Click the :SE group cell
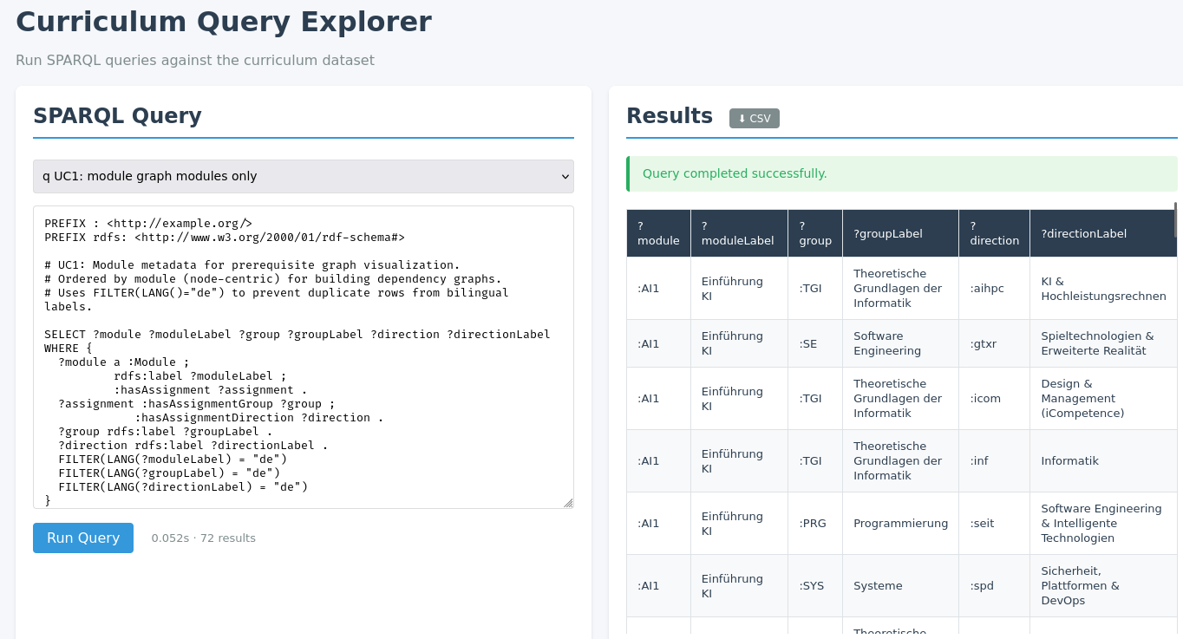Image resolution: width=1183 pixels, height=639 pixels. pyautogui.click(x=815, y=343)
